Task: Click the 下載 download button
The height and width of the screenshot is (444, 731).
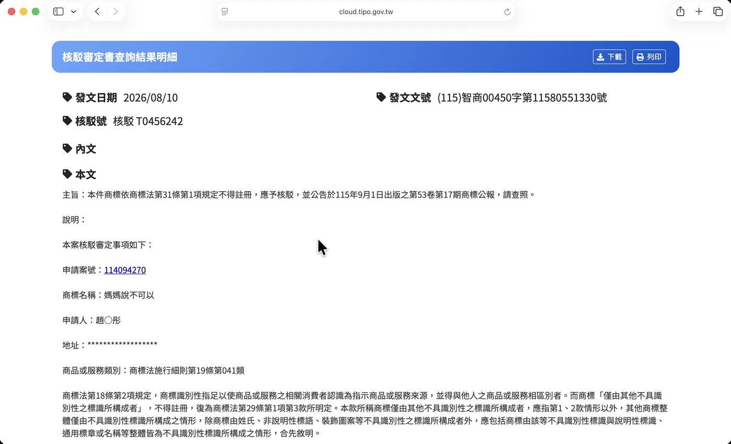Action: click(x=609, y=57)
